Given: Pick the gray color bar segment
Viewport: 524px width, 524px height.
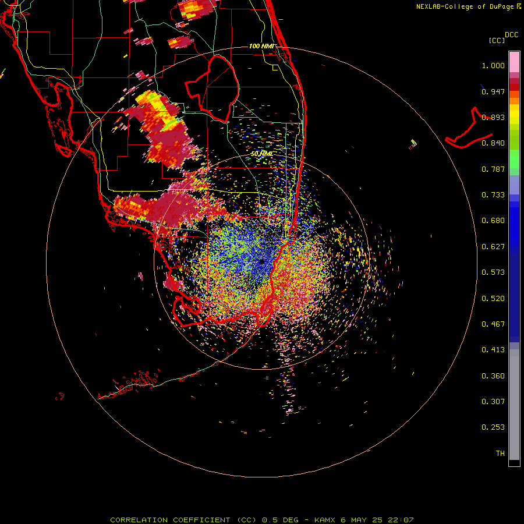Looking at the screenshot, I should [514, 405].
